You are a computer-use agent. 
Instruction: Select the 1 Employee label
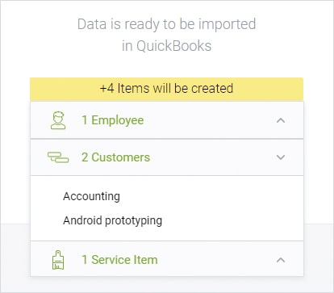click(x=113, y=120)
